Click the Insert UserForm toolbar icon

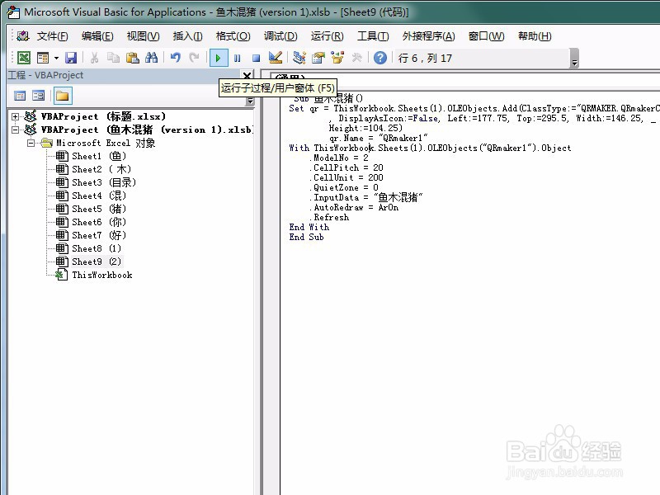tap(43, 58)
